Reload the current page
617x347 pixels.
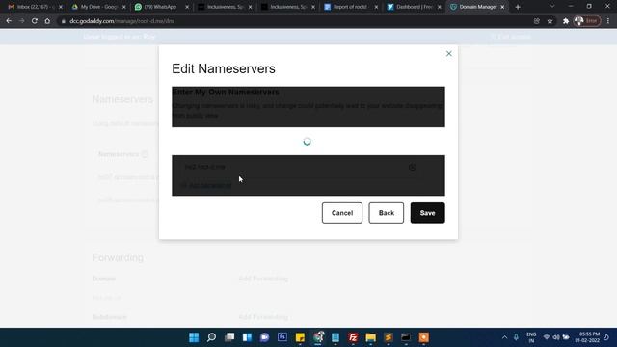pos(35,21)
